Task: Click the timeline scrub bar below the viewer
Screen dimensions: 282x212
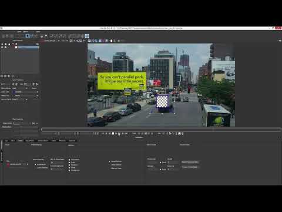Action: click(161, 130)
